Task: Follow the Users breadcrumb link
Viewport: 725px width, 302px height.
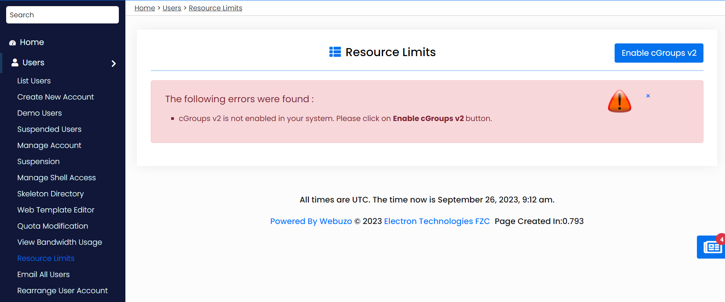Action: point(172,8)
